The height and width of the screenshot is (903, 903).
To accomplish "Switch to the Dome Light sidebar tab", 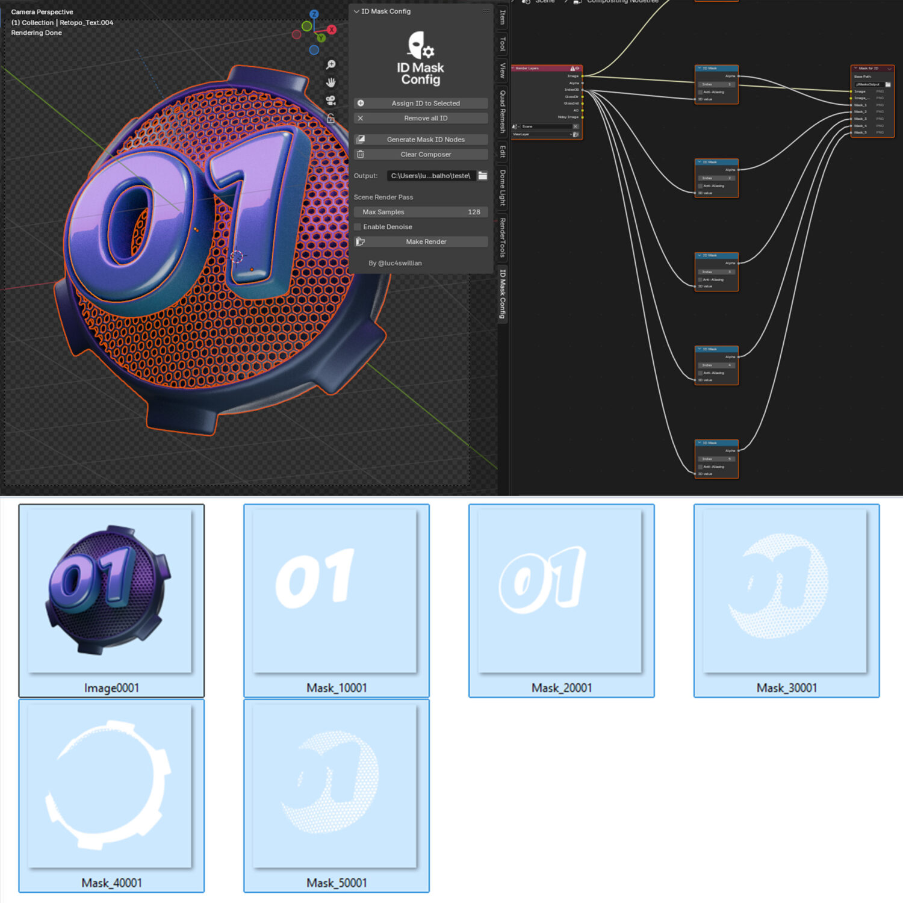I will pos(503,187).
